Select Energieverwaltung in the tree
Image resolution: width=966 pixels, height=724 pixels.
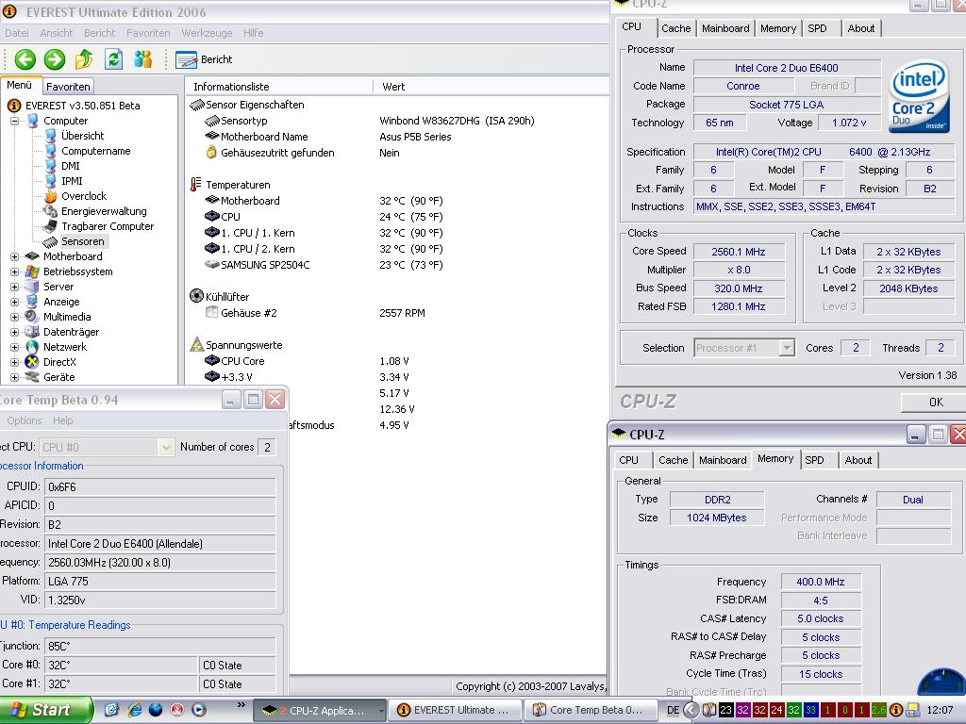click(x=104, y=211)
